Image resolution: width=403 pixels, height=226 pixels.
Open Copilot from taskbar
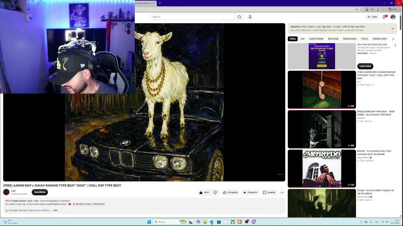[198, 222]
